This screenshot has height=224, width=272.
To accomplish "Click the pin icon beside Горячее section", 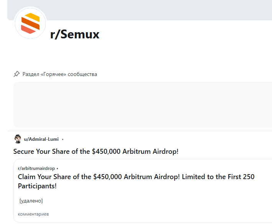I will [x=16, y=74].
